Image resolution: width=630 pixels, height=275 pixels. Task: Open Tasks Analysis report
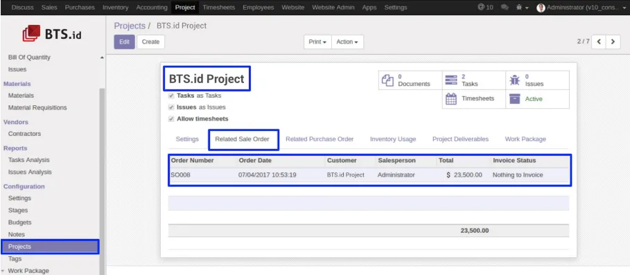(x=29, y=160)
